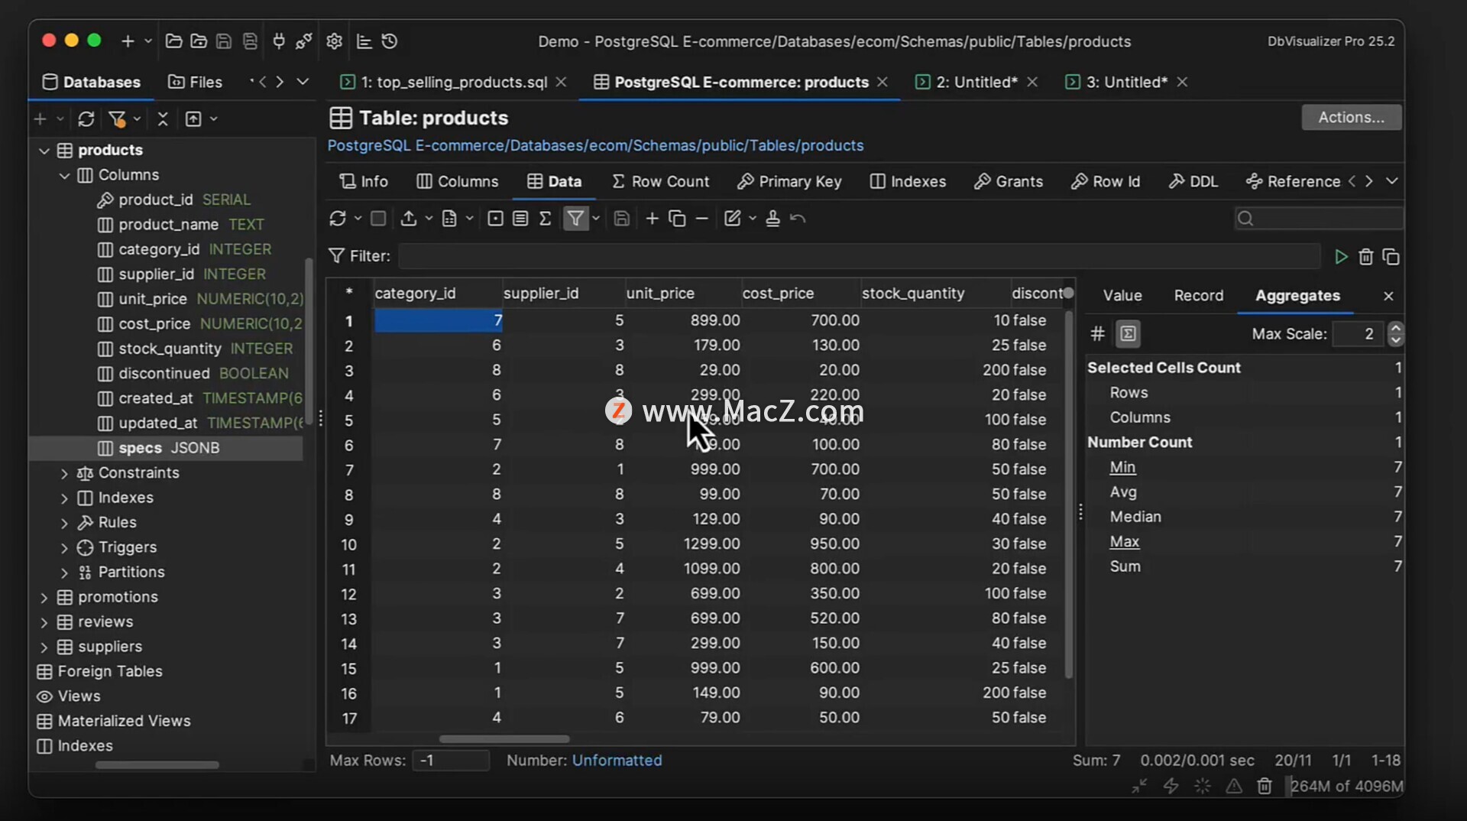This screenshot has height=821, width=1467.
Task: Refresh the databases tree with reload icon
Action: point(86,119)
